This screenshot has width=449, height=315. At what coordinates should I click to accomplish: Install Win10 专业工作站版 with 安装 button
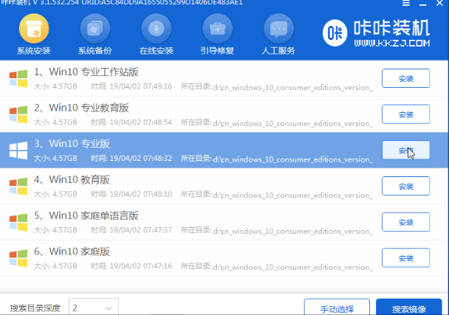point(405,77)
